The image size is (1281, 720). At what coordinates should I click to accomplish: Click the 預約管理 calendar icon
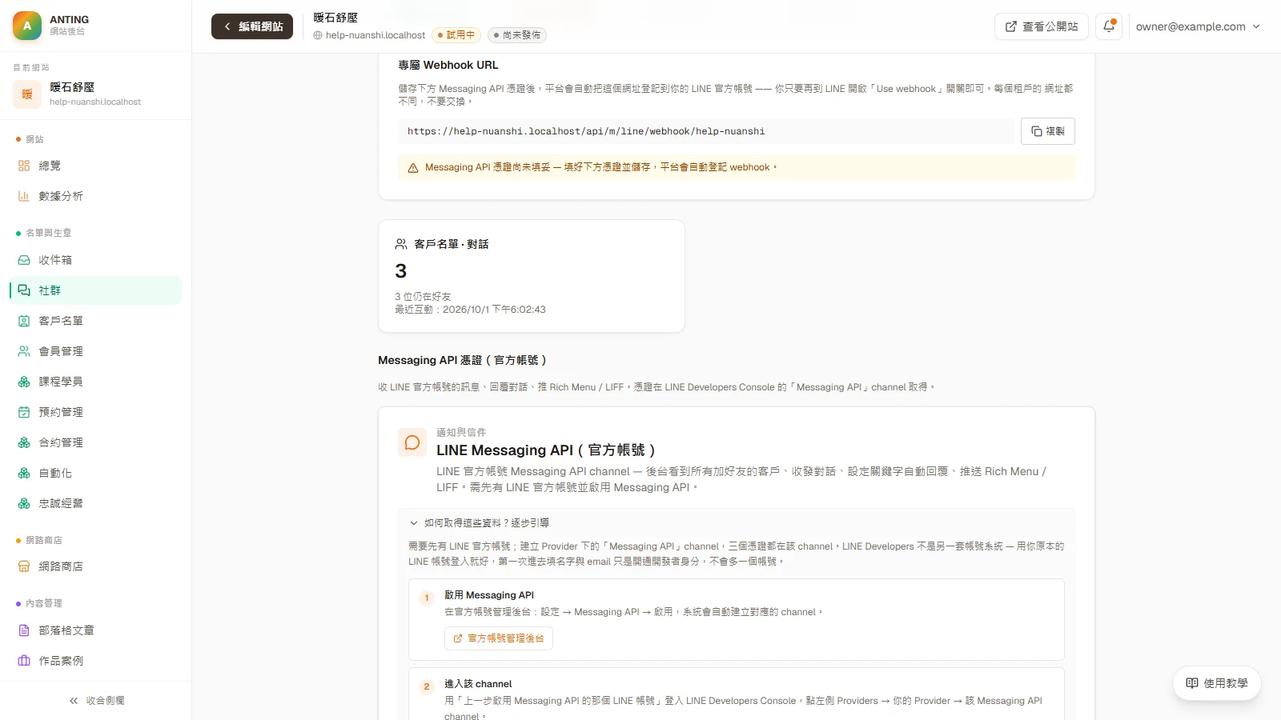(24, 412)
